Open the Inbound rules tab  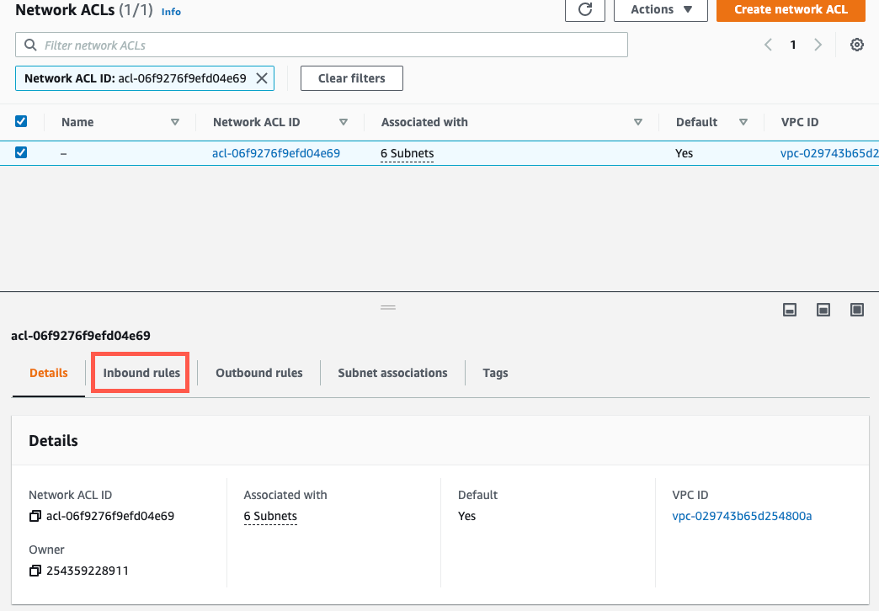pyautogui.click(x=141, y=373)
